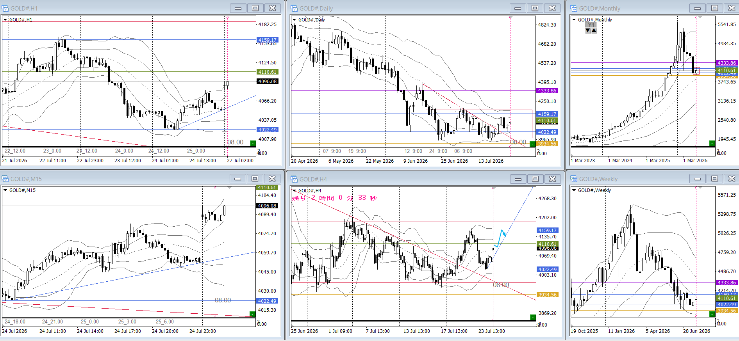The width and height of the screenshot is (739, 341).
Task: Open the triangle dropdown beside GOLD#,H4 chart label
Action: (x=294, y=190)
